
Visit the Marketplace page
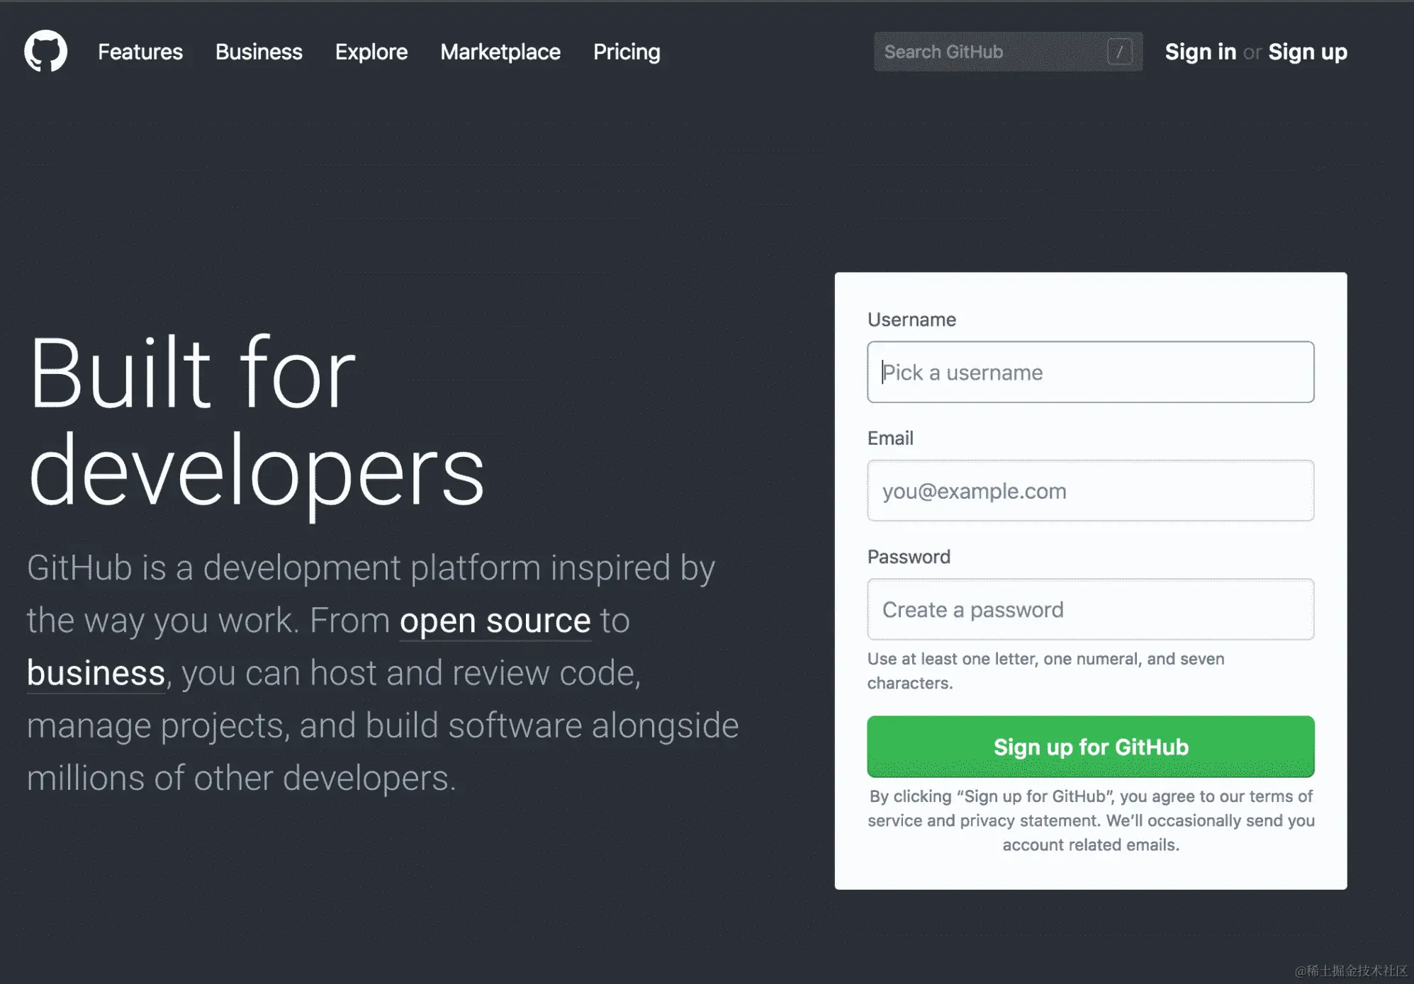coord(500,52)
